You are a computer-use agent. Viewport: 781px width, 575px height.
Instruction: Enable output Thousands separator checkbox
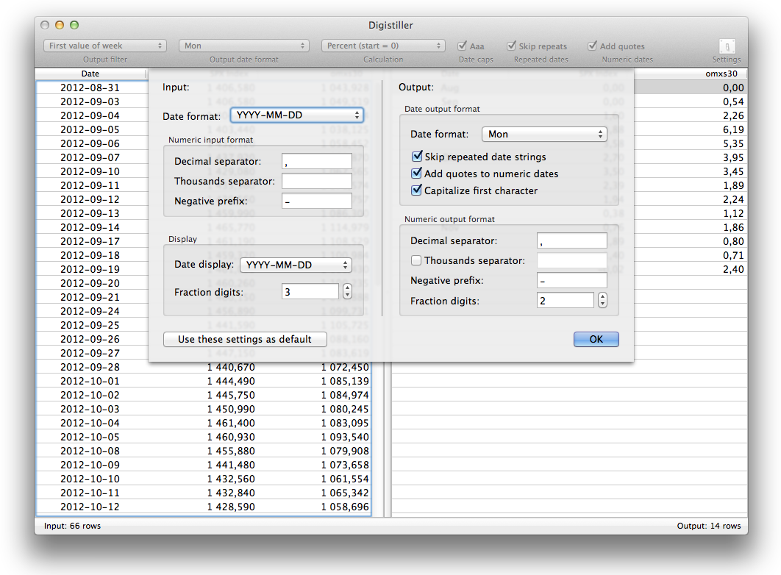point(416,260)
